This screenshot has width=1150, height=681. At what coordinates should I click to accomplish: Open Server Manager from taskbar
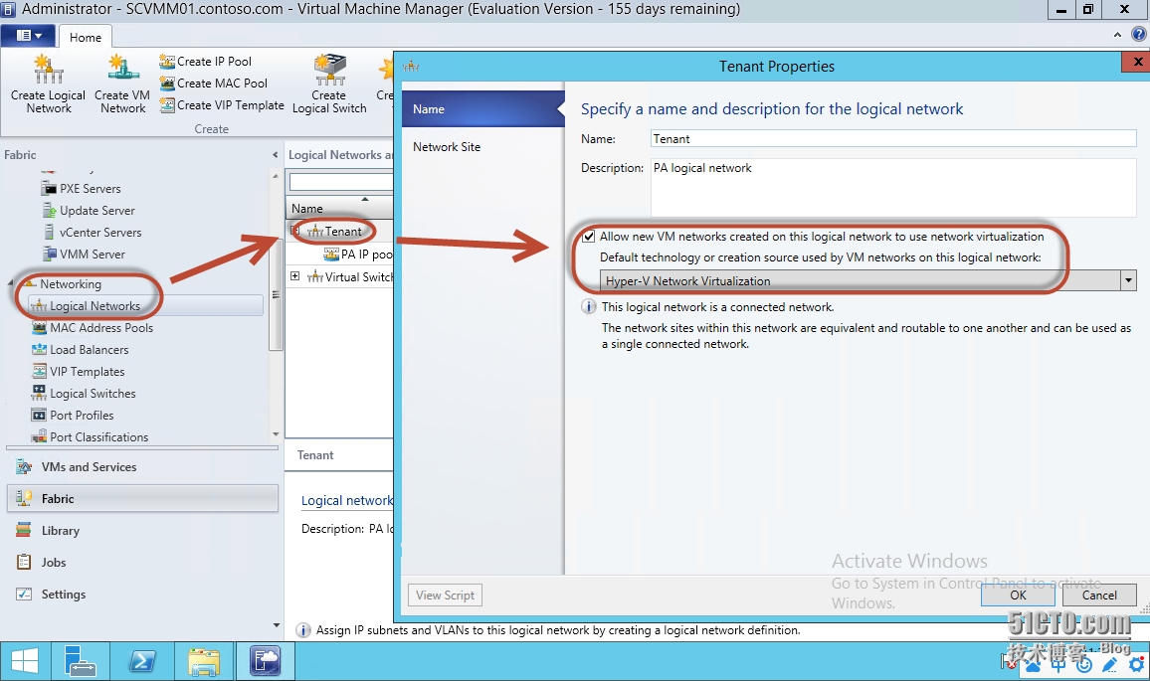[x=81, y=662]
